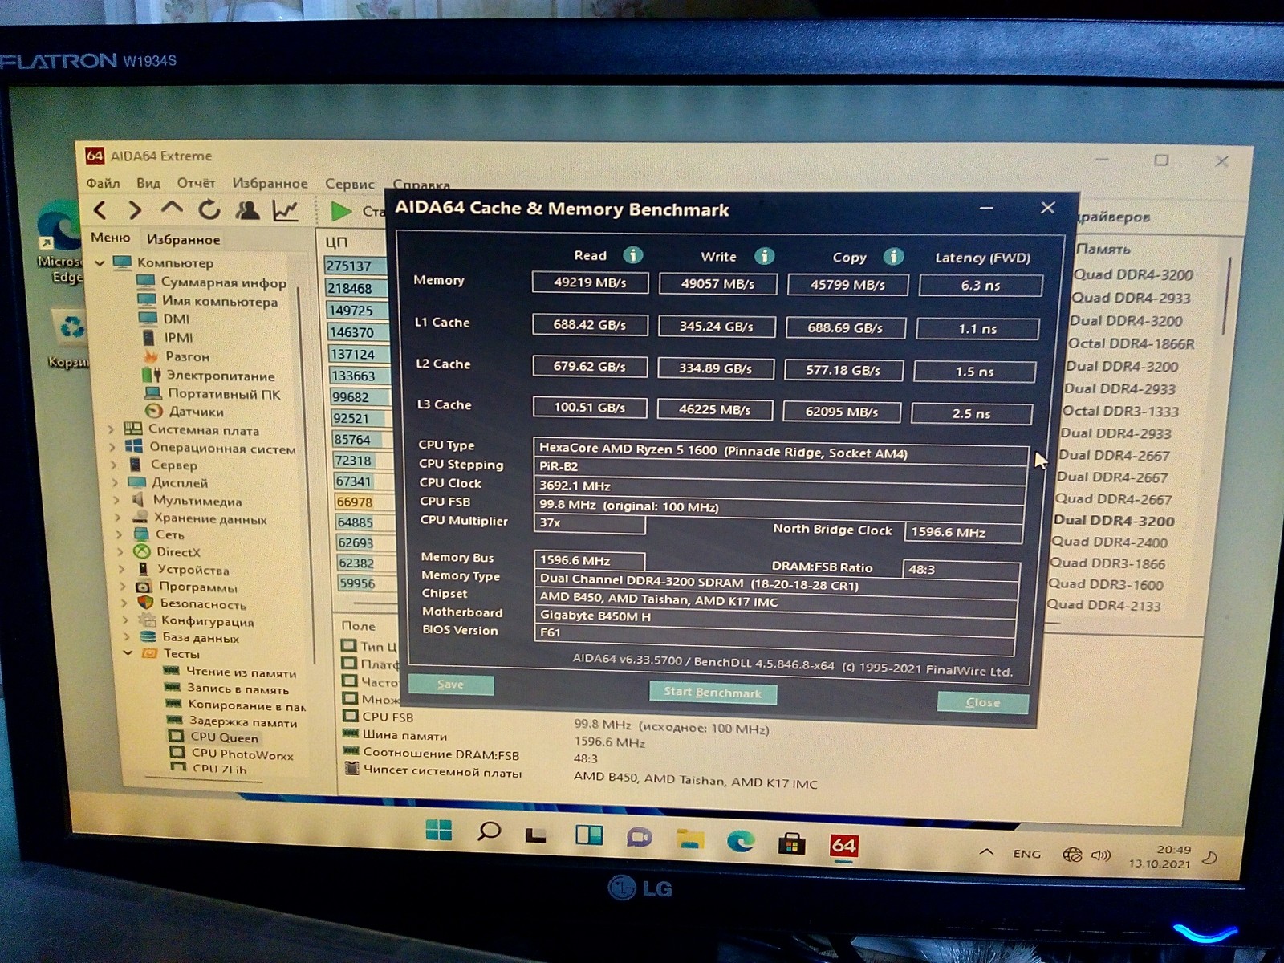The image size is (1284, 963).
Task: Switch to the Меню tab
Action: tap(111, 238)
